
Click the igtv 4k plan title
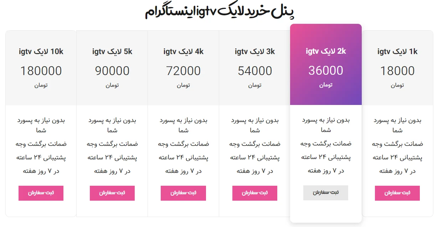[184, 52]
